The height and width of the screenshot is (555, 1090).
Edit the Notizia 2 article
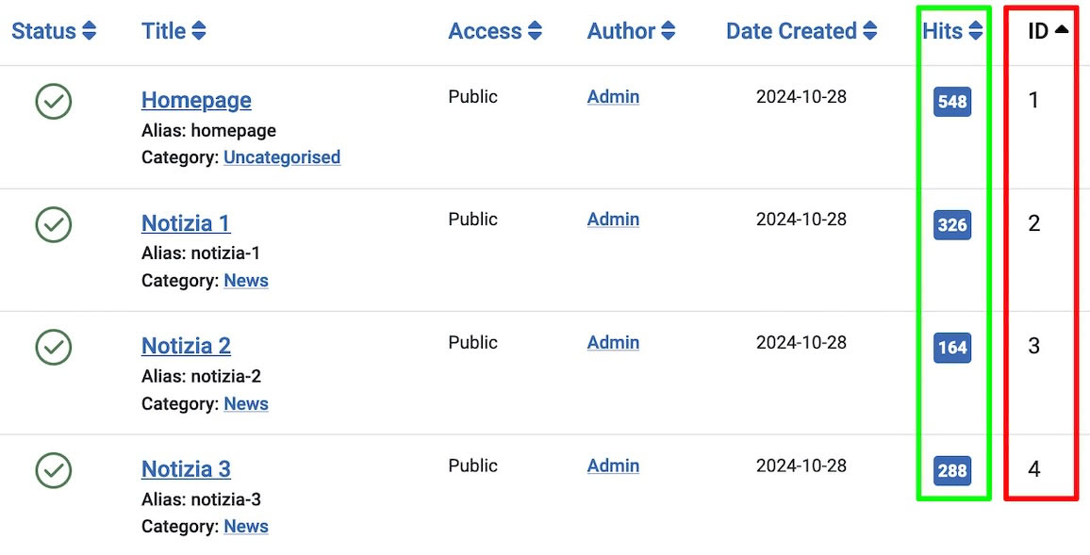click(186, 346)
